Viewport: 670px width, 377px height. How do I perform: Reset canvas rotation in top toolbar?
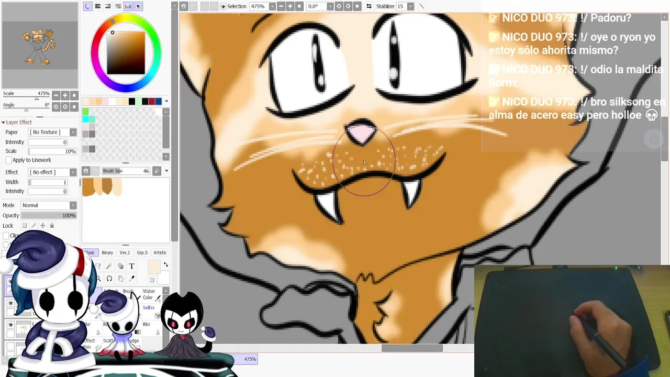(x=357, y=6)
